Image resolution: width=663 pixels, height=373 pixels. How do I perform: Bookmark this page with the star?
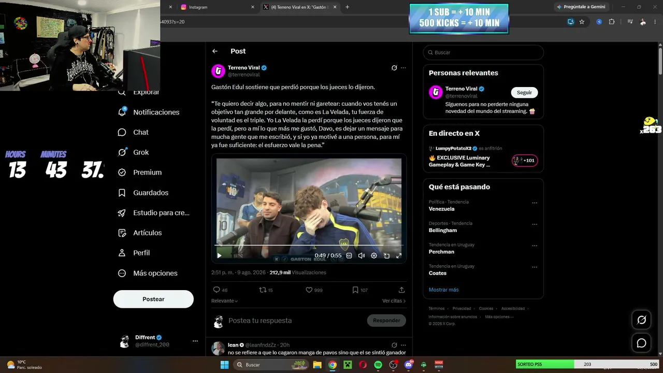point(582,22)
